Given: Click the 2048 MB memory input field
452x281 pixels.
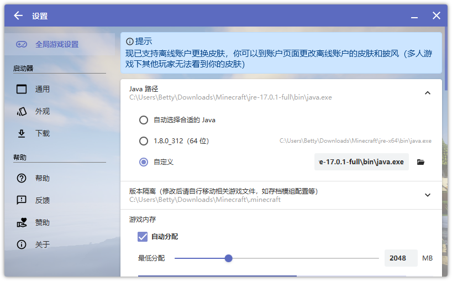Looking at the screenshot, I should click(401, 258).
